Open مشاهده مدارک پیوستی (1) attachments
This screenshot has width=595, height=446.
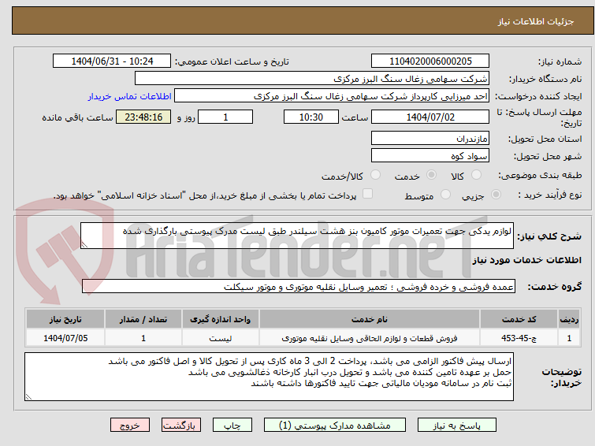click(x=335, y=426)
